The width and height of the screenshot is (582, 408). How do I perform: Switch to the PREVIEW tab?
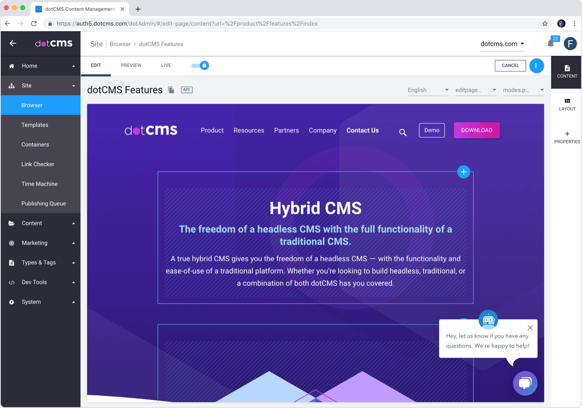click(x=131, y=65)
